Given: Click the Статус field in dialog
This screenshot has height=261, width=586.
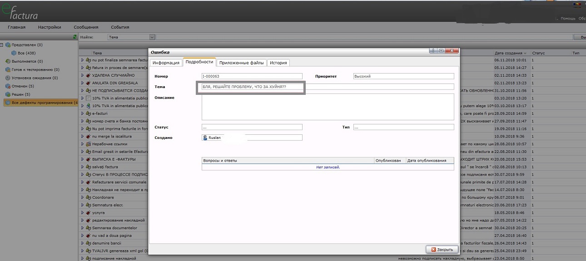Looking at the screenshot, I should point(252,127).
